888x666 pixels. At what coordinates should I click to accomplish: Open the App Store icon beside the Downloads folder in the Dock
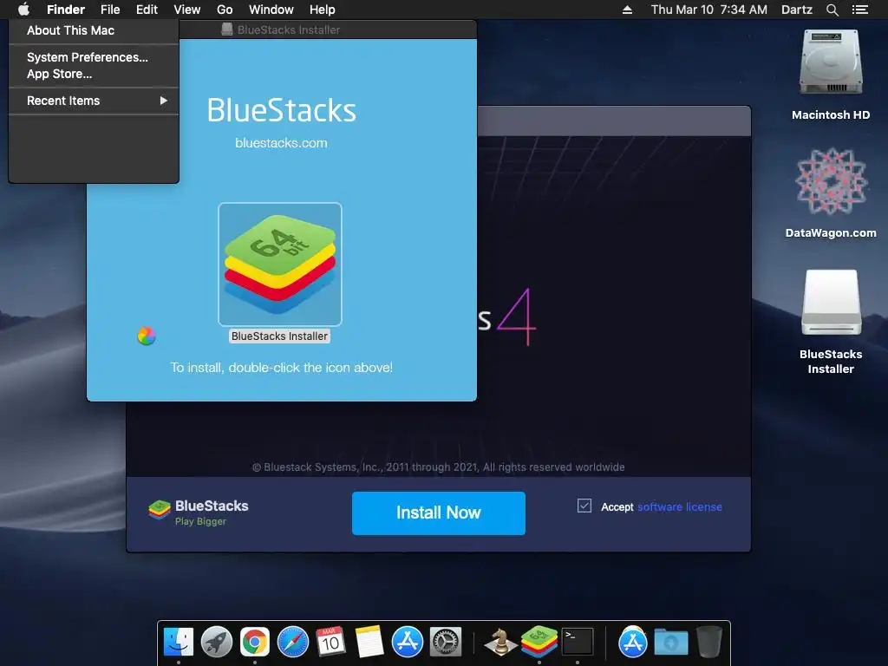(x=632, y=642)
